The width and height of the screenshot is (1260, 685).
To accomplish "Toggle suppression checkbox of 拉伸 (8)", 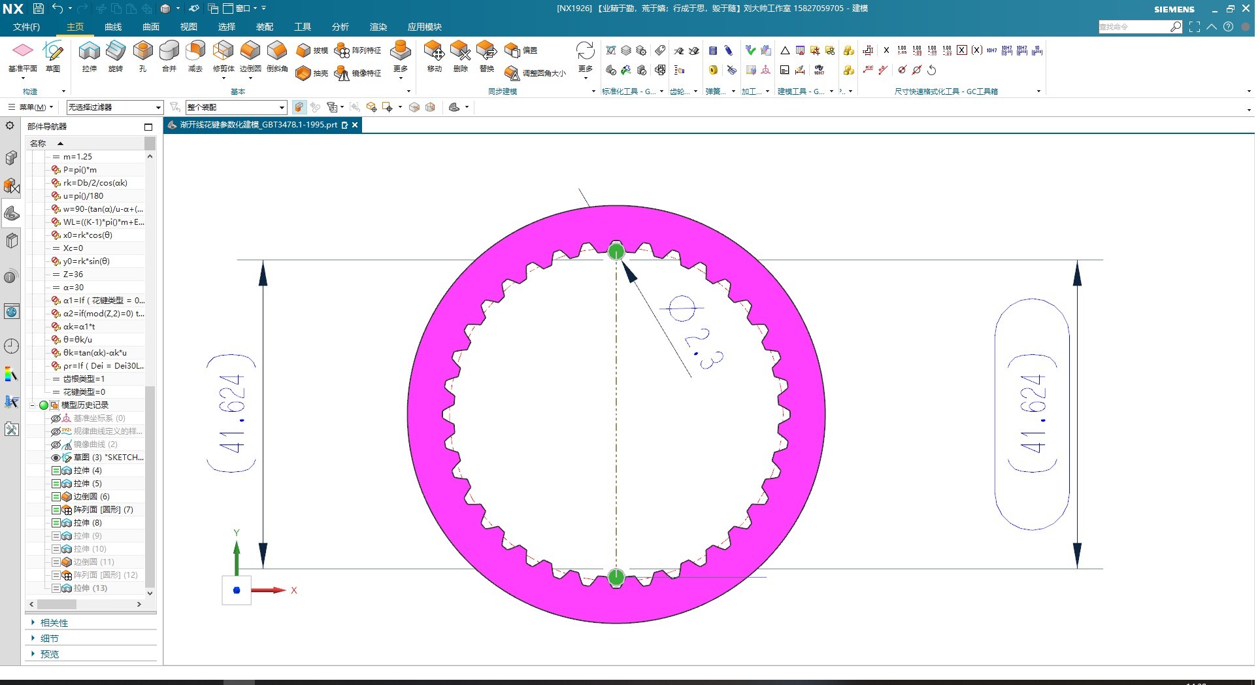I will click(x=56, y=523).
